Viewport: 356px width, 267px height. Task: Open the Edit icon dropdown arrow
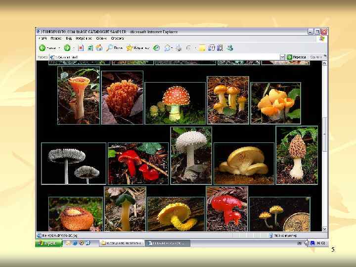[x=195, y=48]
